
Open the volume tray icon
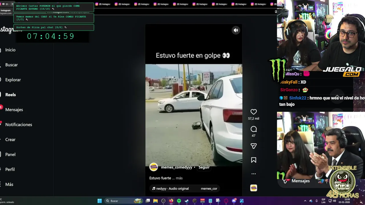tap(334, 201)
